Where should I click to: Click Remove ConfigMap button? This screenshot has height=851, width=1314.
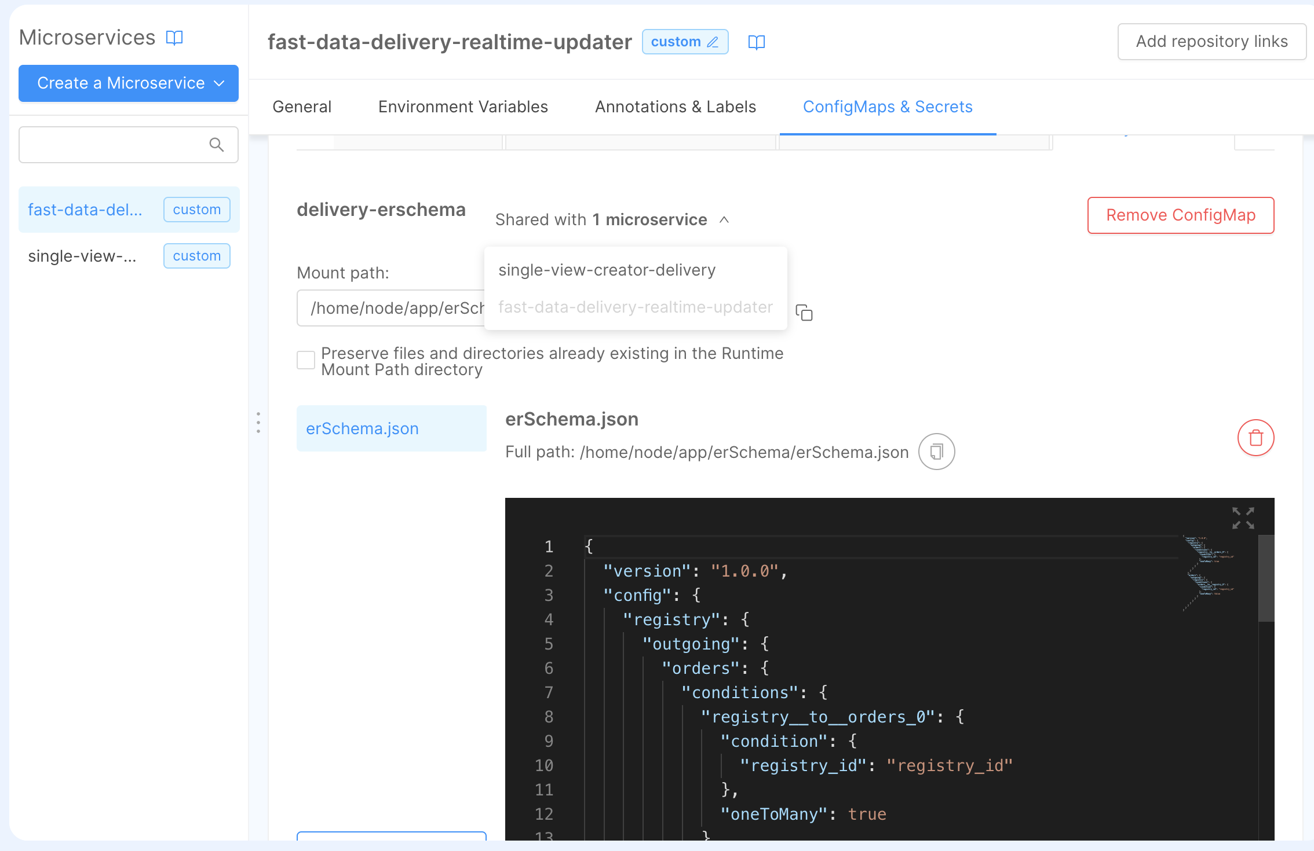click(1180, 215)
